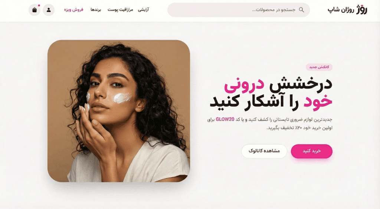Click the pink logo mark روژ

(x=361, y=10)
